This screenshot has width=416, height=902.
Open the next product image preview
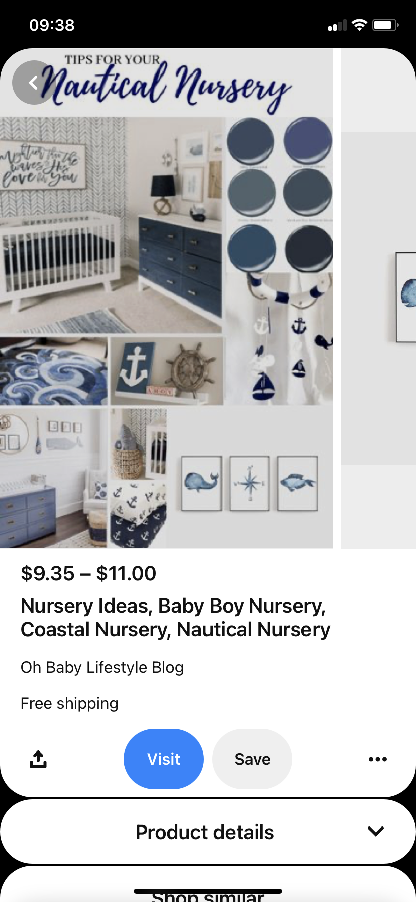(378, 298)
